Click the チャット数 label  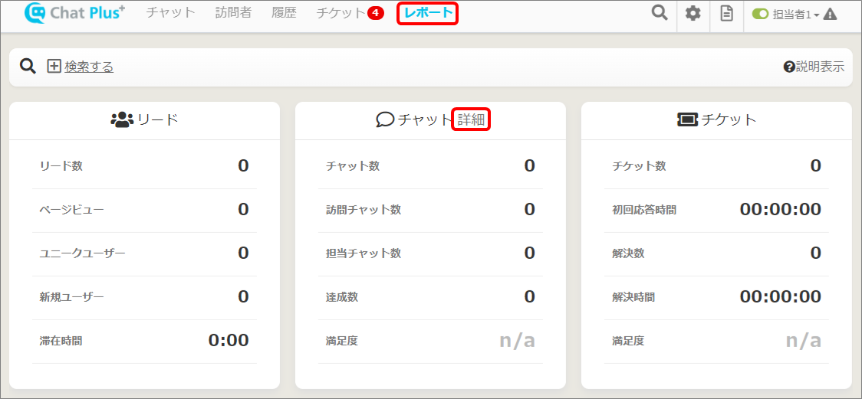coord(352,165)
